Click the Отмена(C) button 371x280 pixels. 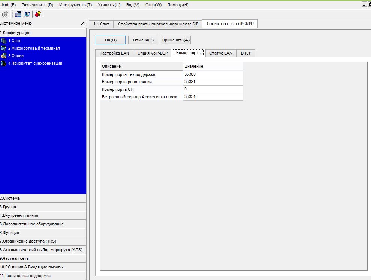coord(143,40)
